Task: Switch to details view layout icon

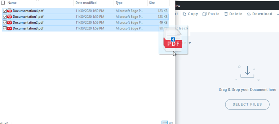Action: pos(165,123)
